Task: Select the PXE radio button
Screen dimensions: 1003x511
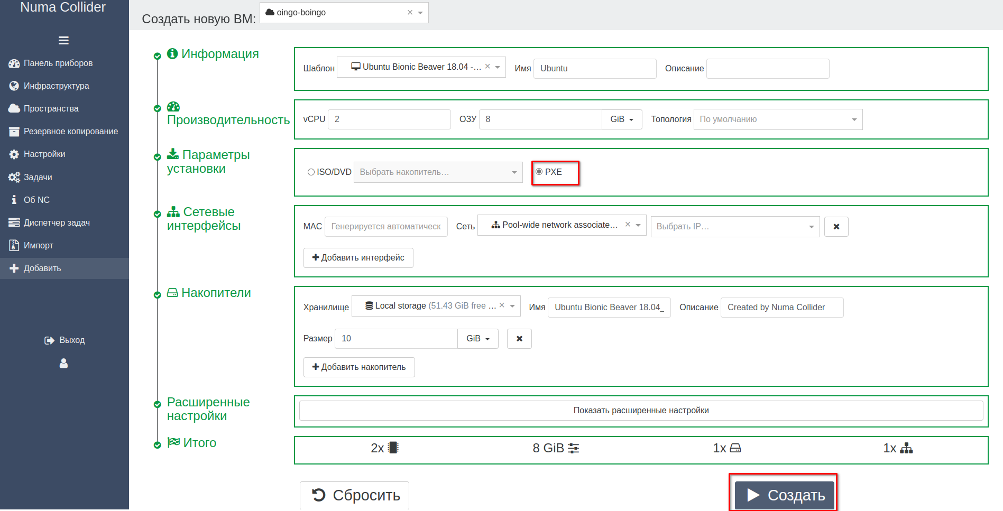Action: click(539, 172)
